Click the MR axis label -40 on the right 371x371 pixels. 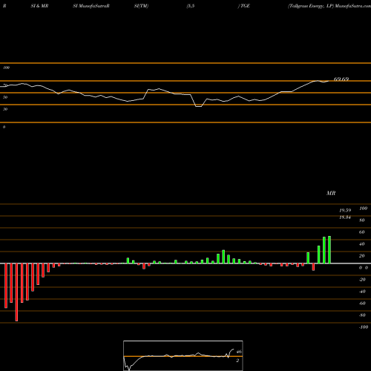362,292
